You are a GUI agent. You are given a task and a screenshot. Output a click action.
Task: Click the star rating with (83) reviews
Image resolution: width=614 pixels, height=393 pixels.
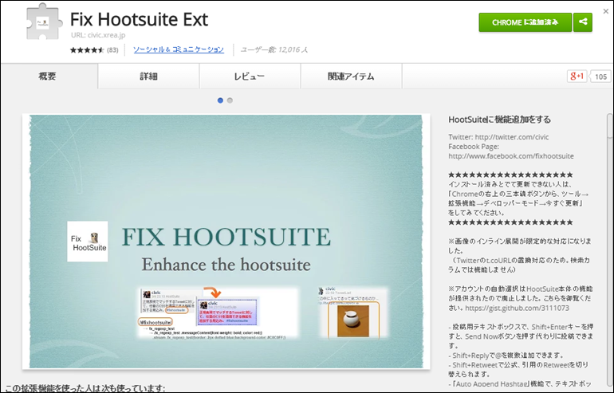click(94, 50)
